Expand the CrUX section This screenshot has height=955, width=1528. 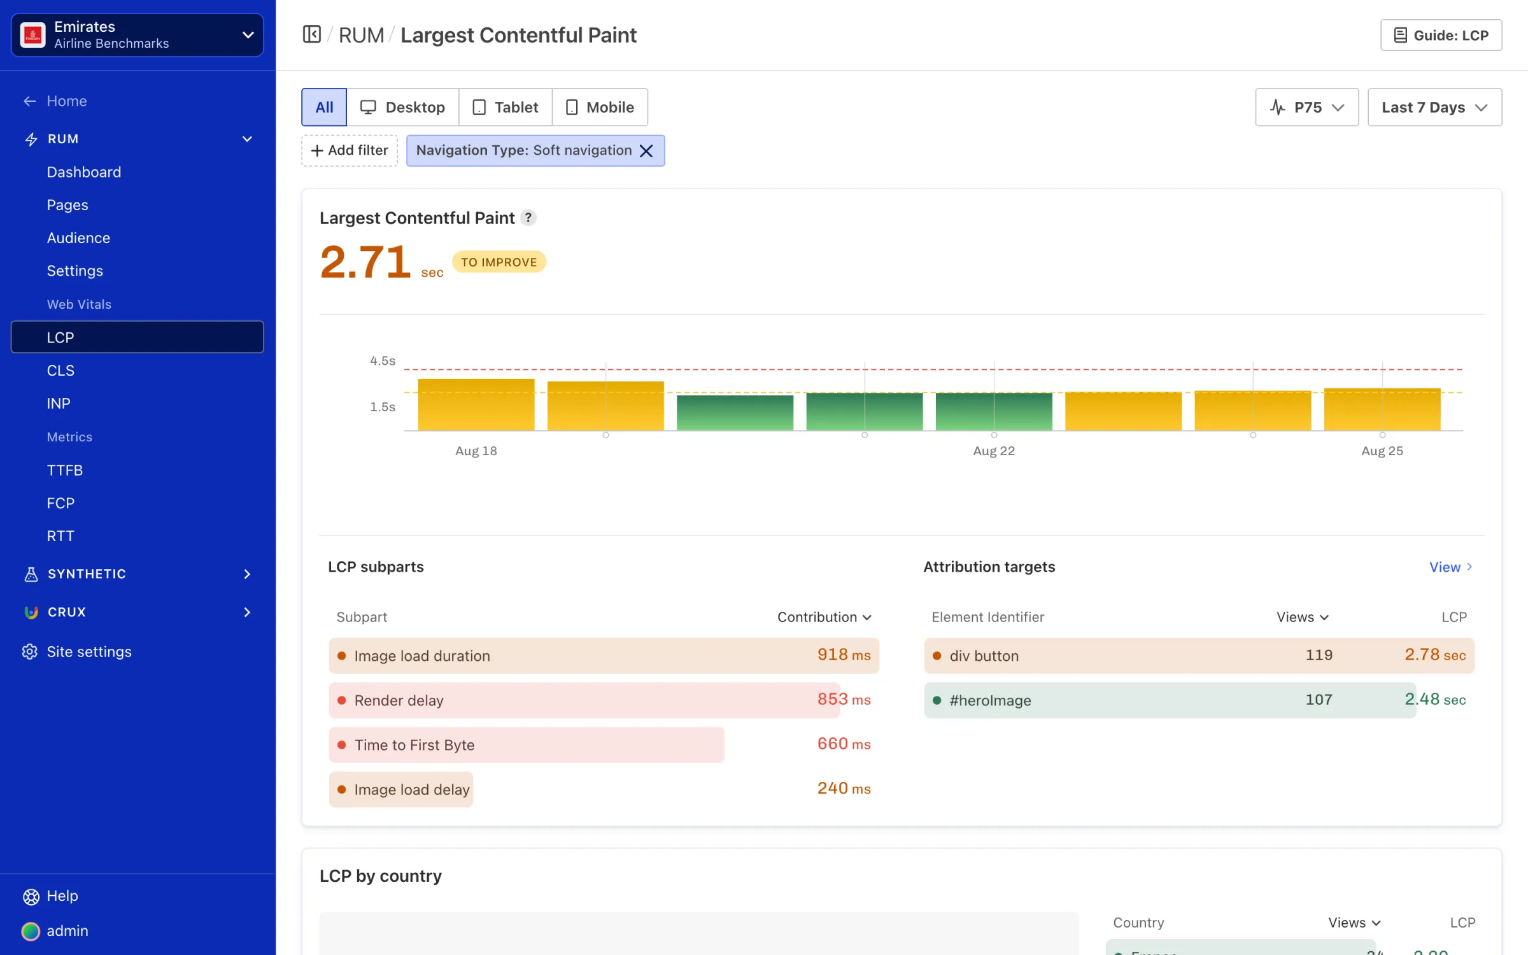tap(247, 612)
